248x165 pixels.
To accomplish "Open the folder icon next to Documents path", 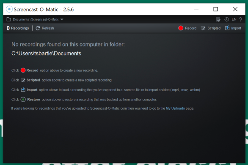I will coord(9,19).
